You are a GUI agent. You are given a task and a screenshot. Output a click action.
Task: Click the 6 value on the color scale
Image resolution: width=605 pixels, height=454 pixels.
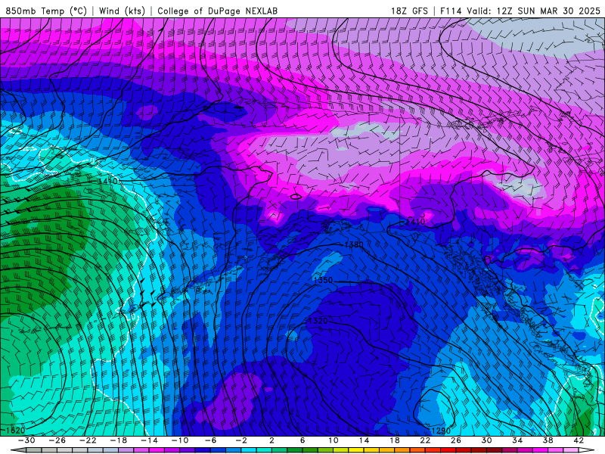click(302, 440)
